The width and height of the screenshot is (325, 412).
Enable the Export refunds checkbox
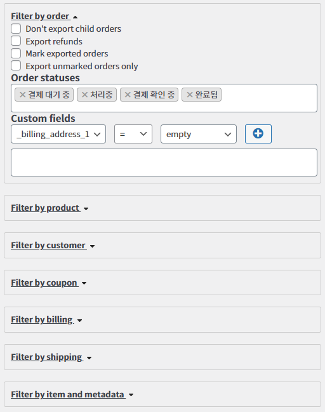point(16,41)
